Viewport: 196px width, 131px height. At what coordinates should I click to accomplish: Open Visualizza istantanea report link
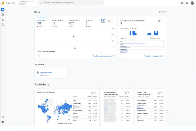[103, 56]
